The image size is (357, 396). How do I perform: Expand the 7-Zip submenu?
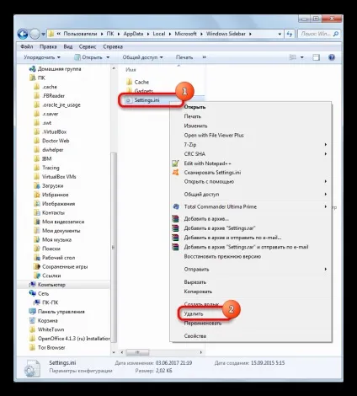[x=251, y=145]
